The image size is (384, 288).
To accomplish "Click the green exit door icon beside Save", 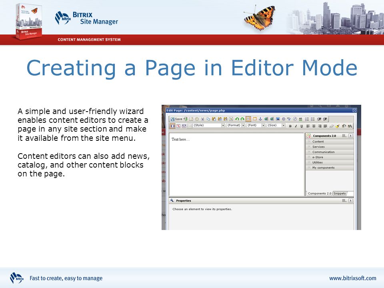I will tap(185, 119).
